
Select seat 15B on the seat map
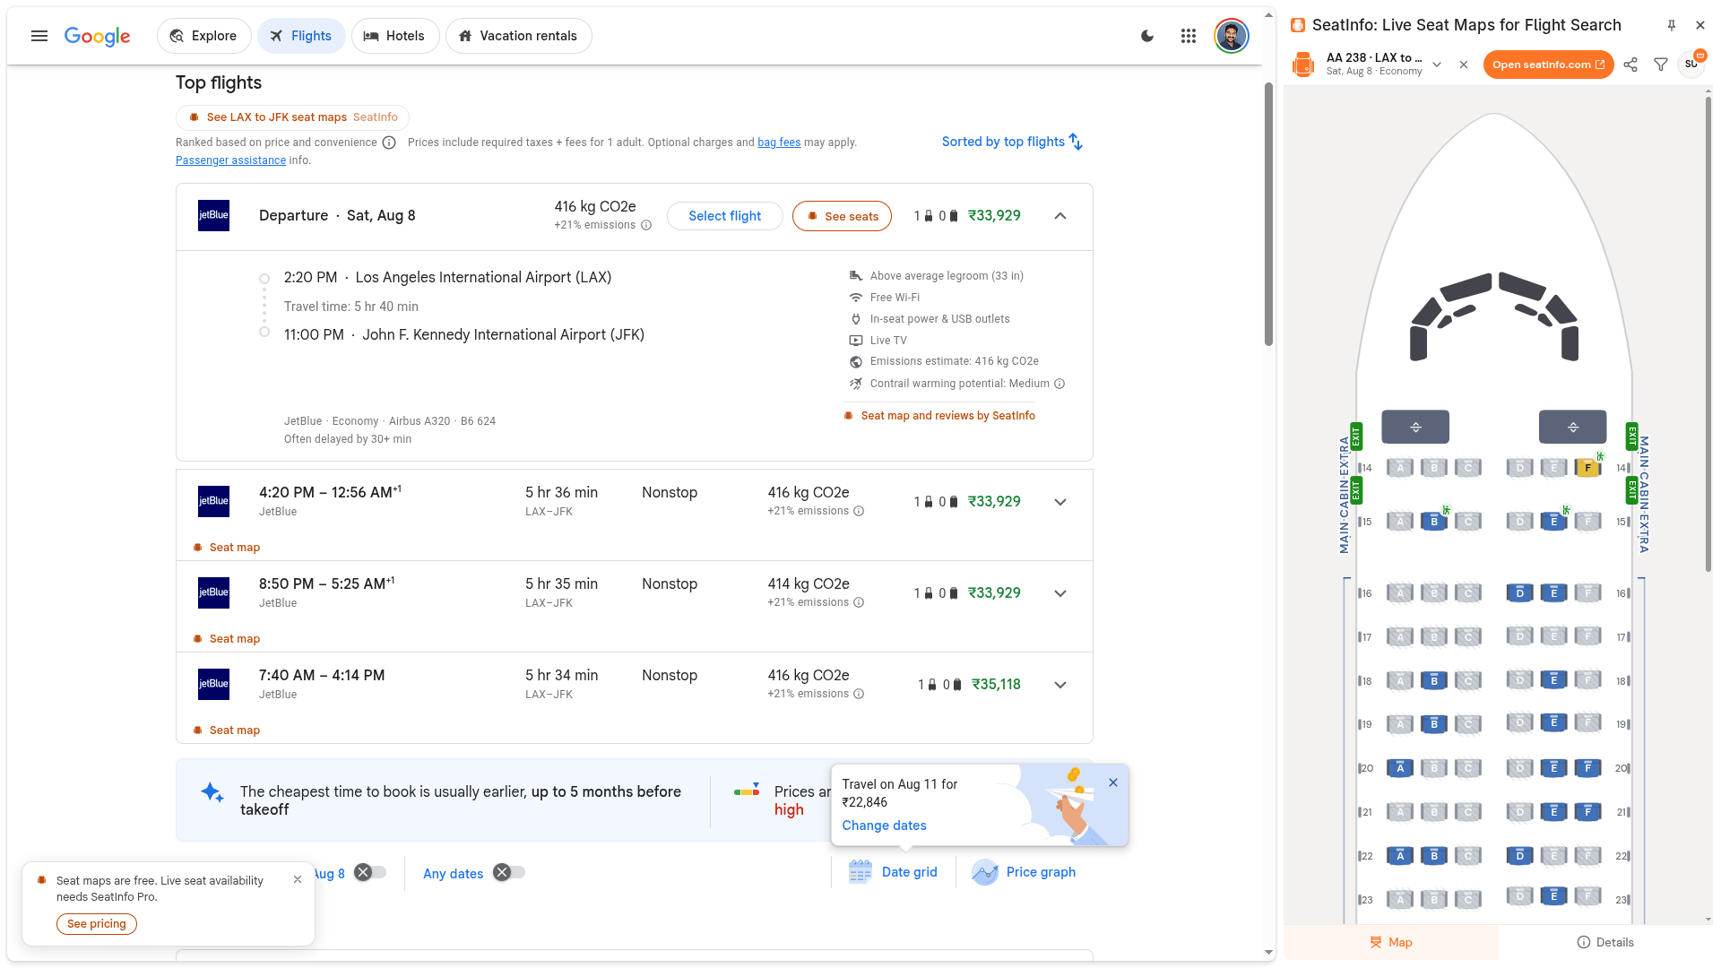point(1434,521)
